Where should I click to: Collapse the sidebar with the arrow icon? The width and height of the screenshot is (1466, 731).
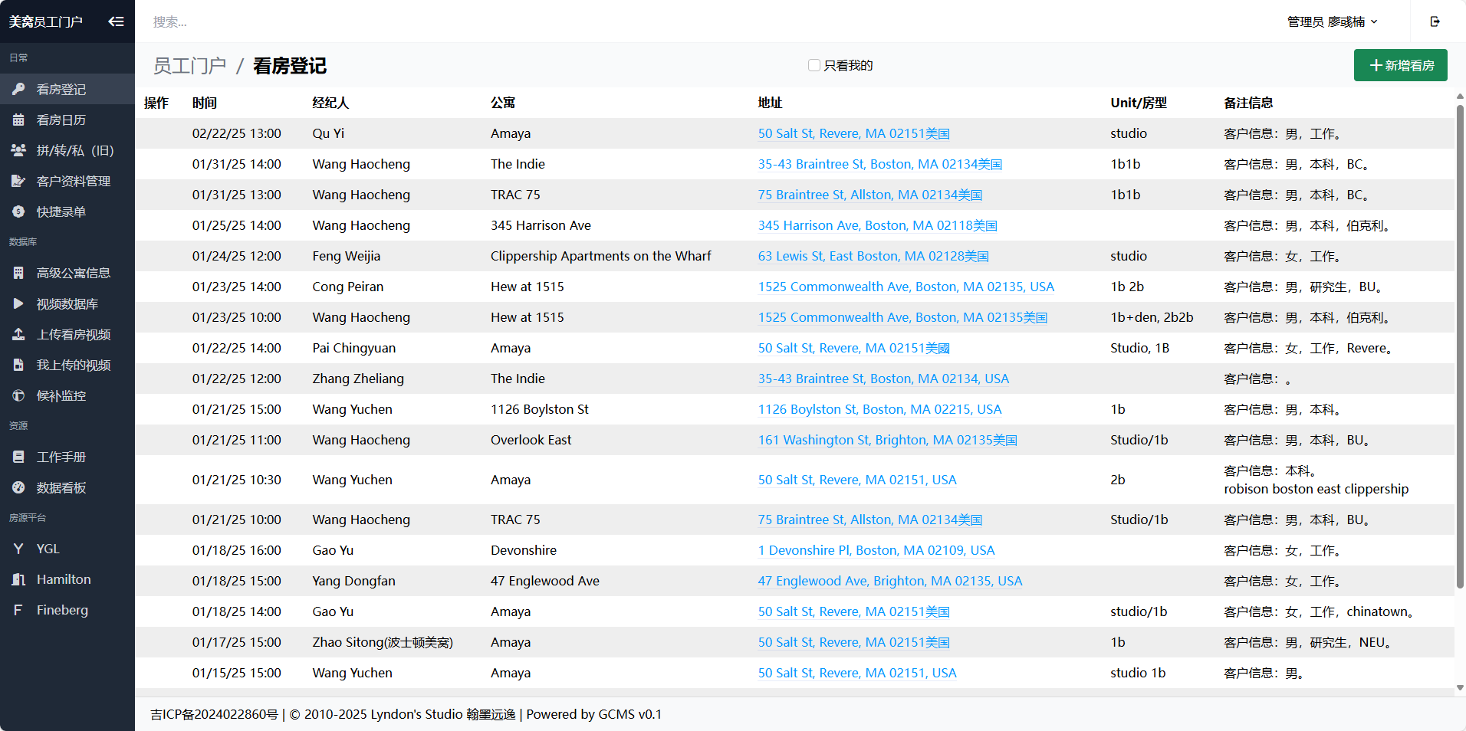point(116,21)
